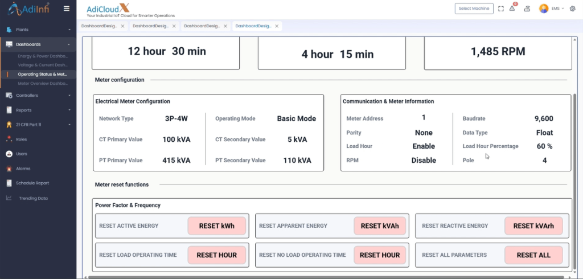Click the Trending Data label

[x=34, y=198]
